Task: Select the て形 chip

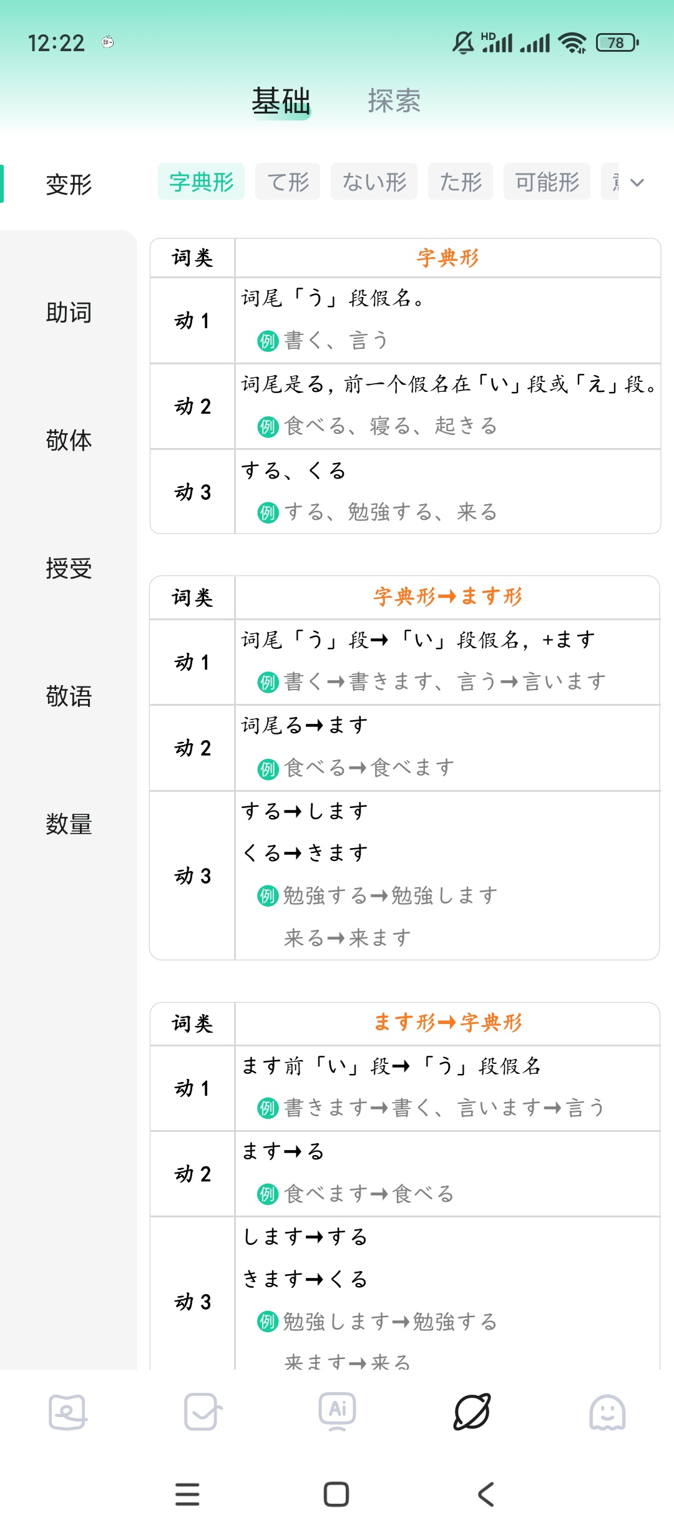Action: pyautogui.click(x=288, y=182)
